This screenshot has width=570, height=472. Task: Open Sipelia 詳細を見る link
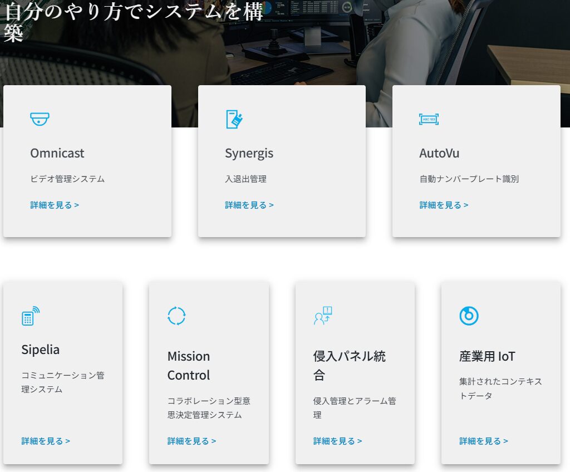tap(46, 441)
